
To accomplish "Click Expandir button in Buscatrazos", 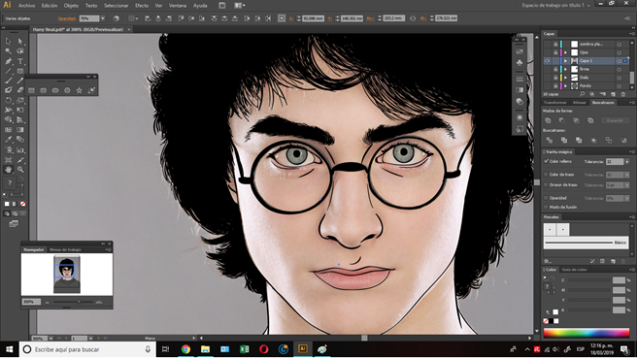I will click(615, 120).
